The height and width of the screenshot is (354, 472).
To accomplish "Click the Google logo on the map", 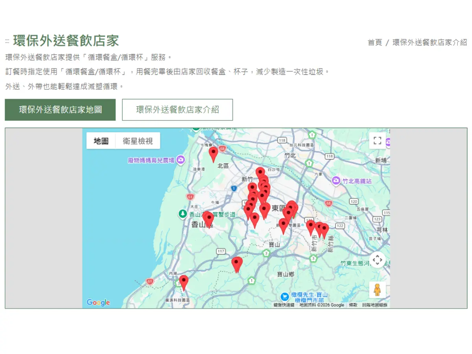I will [98, 302].
